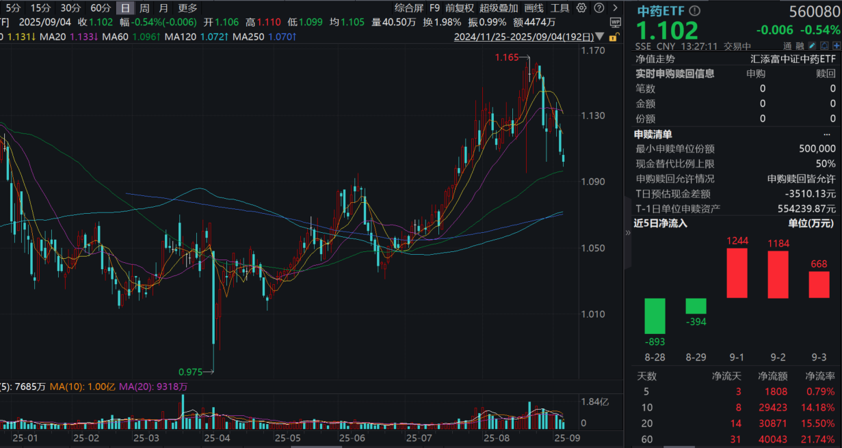Click the side panel collapse chevron
Image resolution: width=842 pixels, height=448 pixels.
(627, 232)
